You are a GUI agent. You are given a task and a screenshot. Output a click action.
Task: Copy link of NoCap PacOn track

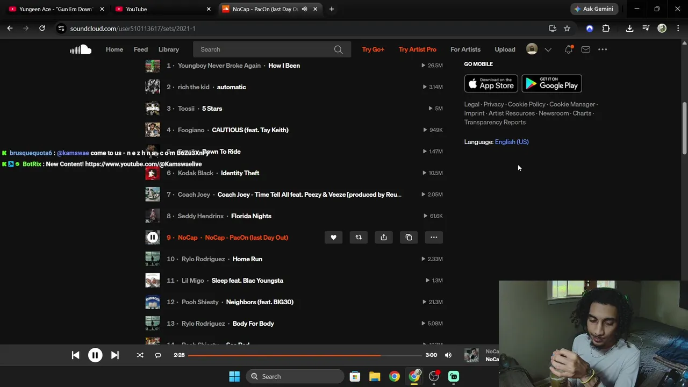coord(409,238)
